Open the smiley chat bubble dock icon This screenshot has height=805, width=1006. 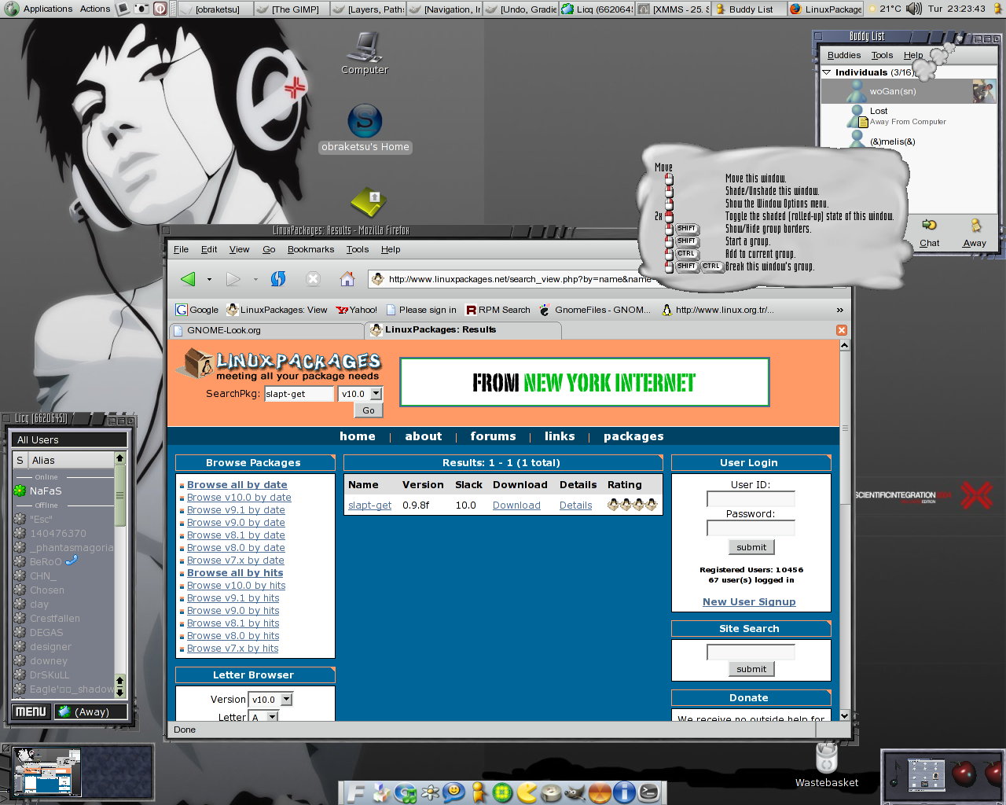[453, 791]
